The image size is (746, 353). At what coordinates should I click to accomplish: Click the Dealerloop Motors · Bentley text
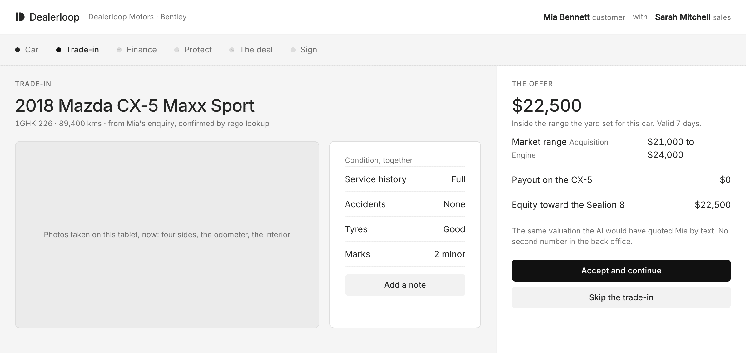pos(137,17)
